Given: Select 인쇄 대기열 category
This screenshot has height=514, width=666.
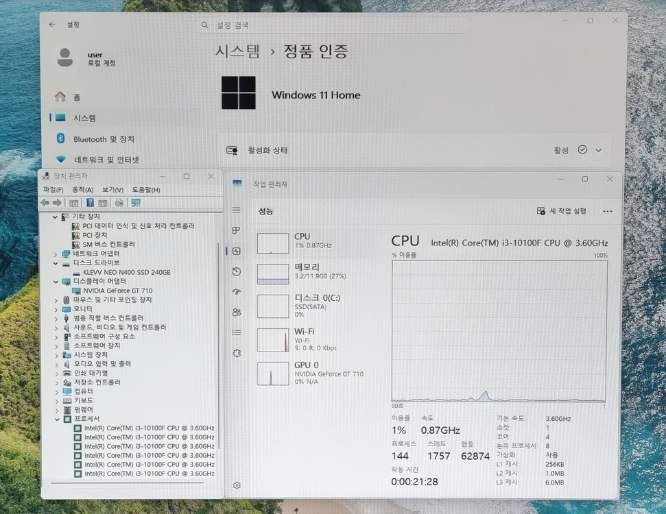Looking at the screenshot, I should click(91, 373).
